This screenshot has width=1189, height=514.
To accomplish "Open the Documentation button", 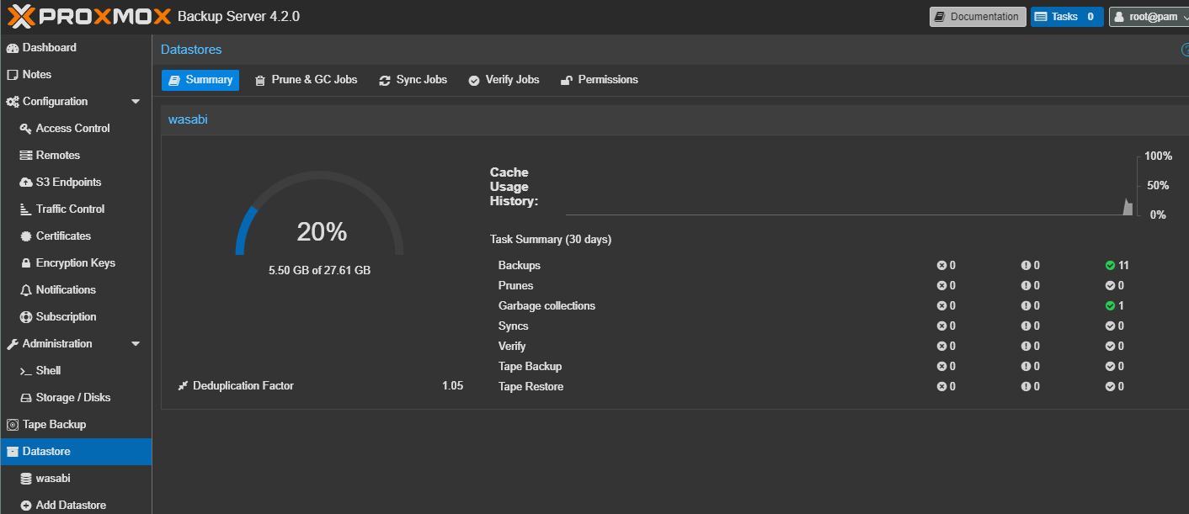I will tap(978, 17).
